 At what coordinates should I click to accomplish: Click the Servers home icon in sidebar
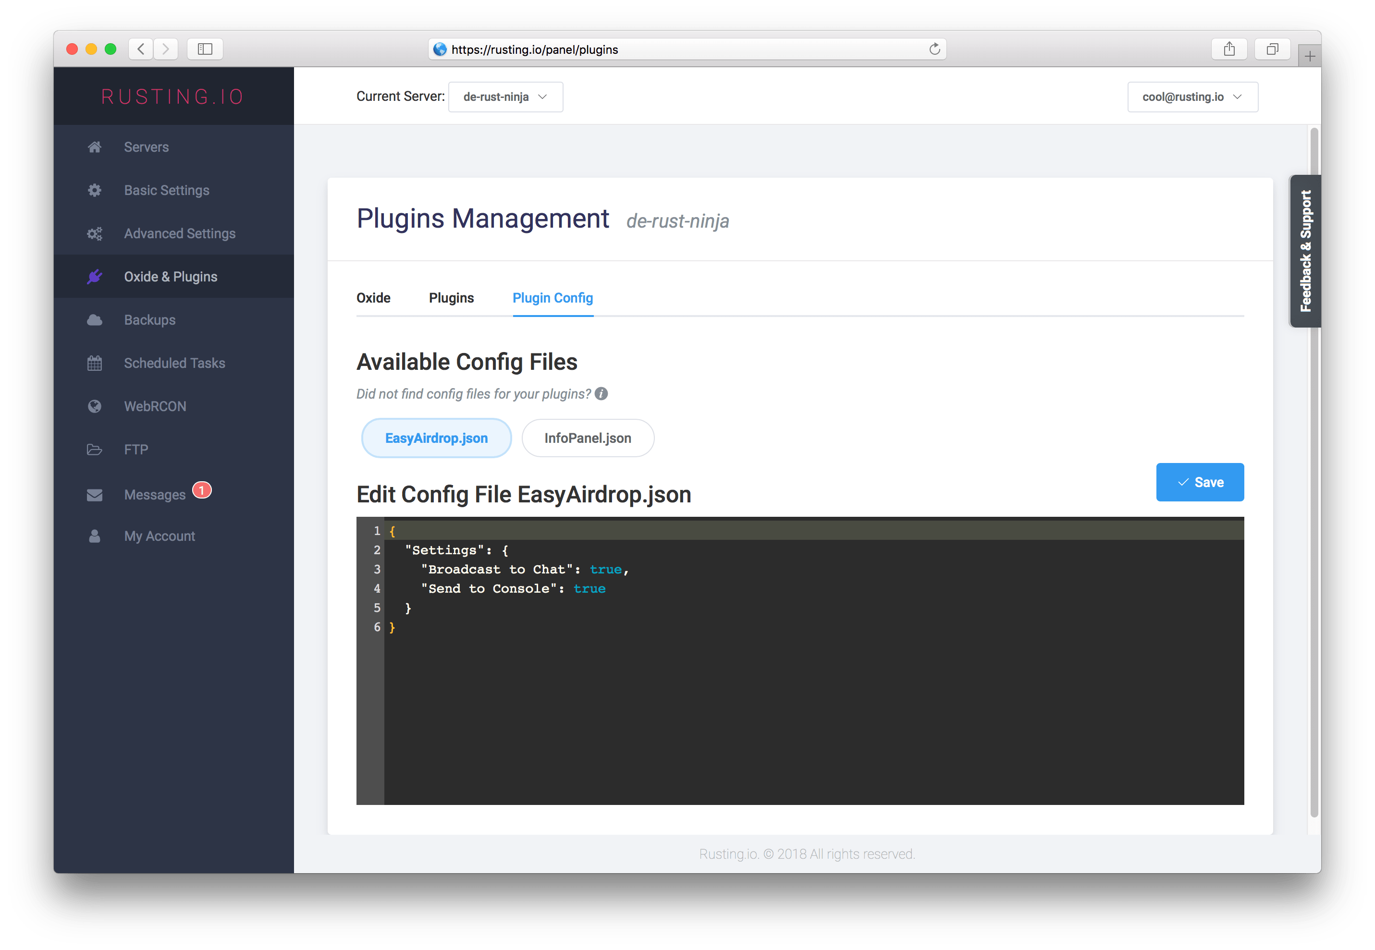pyautogui.click(x=94, y=147)
